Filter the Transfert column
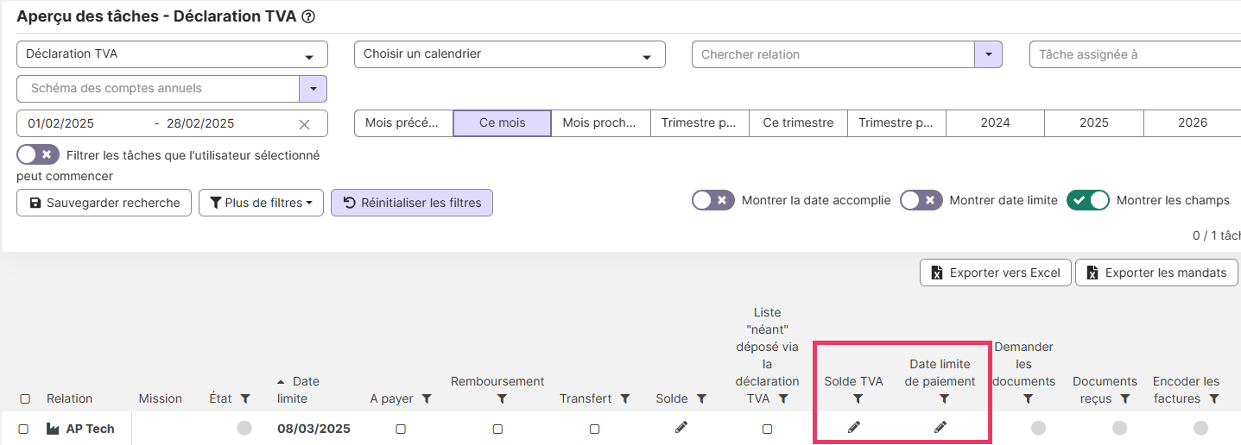 pos(624,398)
